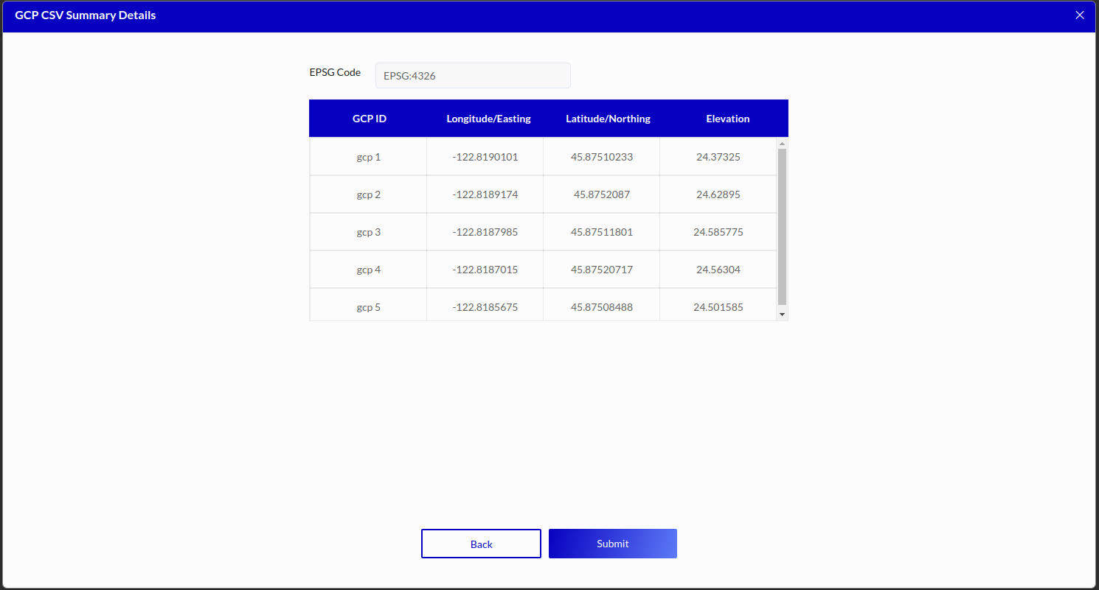This screenshot has width=1099, height=590.
Task: Click the table vertical scrollbar thumb
Action: coord(783,227)
